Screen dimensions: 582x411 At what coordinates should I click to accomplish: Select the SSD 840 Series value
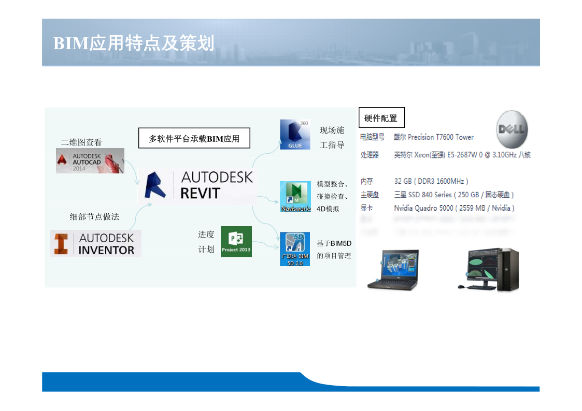coord(454,195)
